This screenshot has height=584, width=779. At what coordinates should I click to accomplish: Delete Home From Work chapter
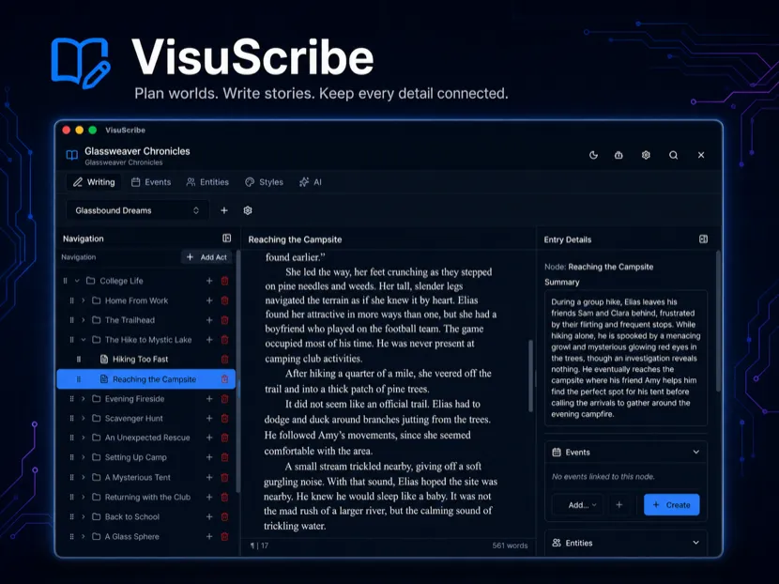click(x=224, y=300)
